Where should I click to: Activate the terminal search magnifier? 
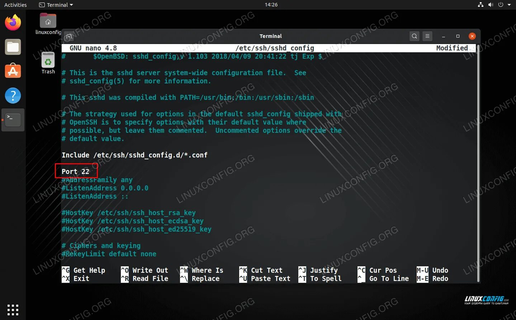click(414, 36)
